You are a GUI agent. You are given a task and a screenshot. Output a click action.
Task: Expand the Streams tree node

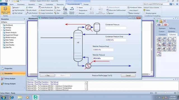click(1, 30)
